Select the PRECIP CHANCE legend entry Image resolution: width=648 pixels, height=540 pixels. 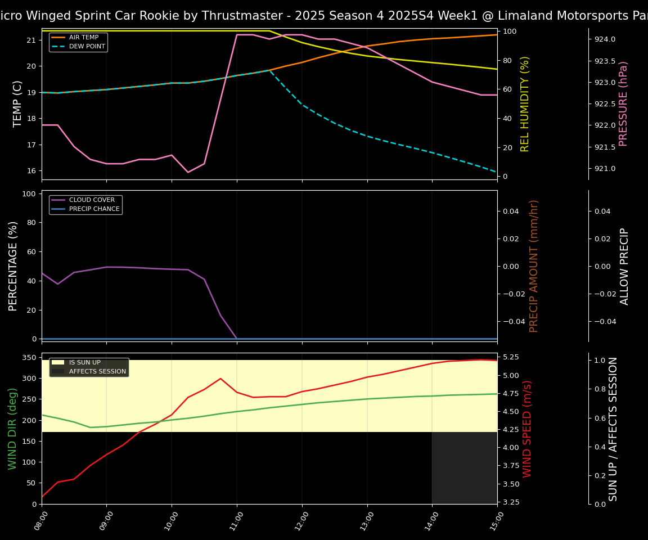click(94, 209)
